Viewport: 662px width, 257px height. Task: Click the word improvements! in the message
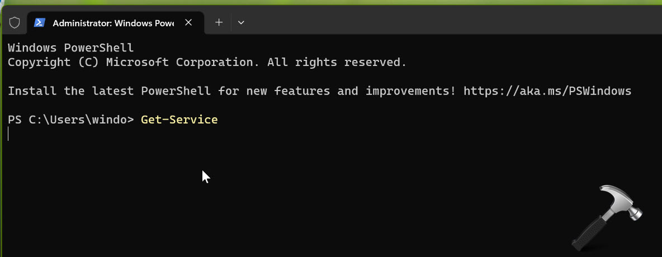[410, 91]
